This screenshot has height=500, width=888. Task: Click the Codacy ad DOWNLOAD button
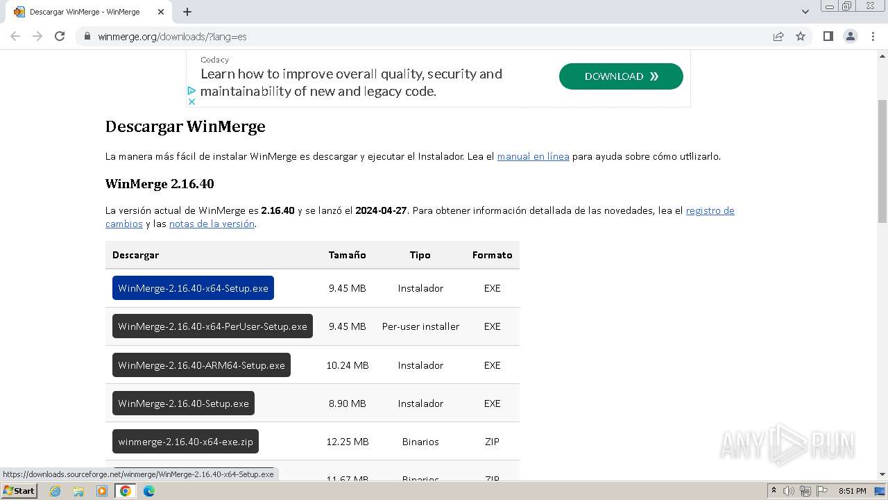[x=621, y=76]
